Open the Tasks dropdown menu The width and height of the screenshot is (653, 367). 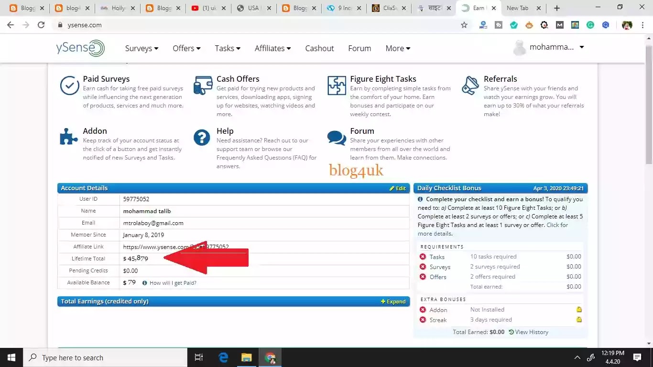(228, 48)
